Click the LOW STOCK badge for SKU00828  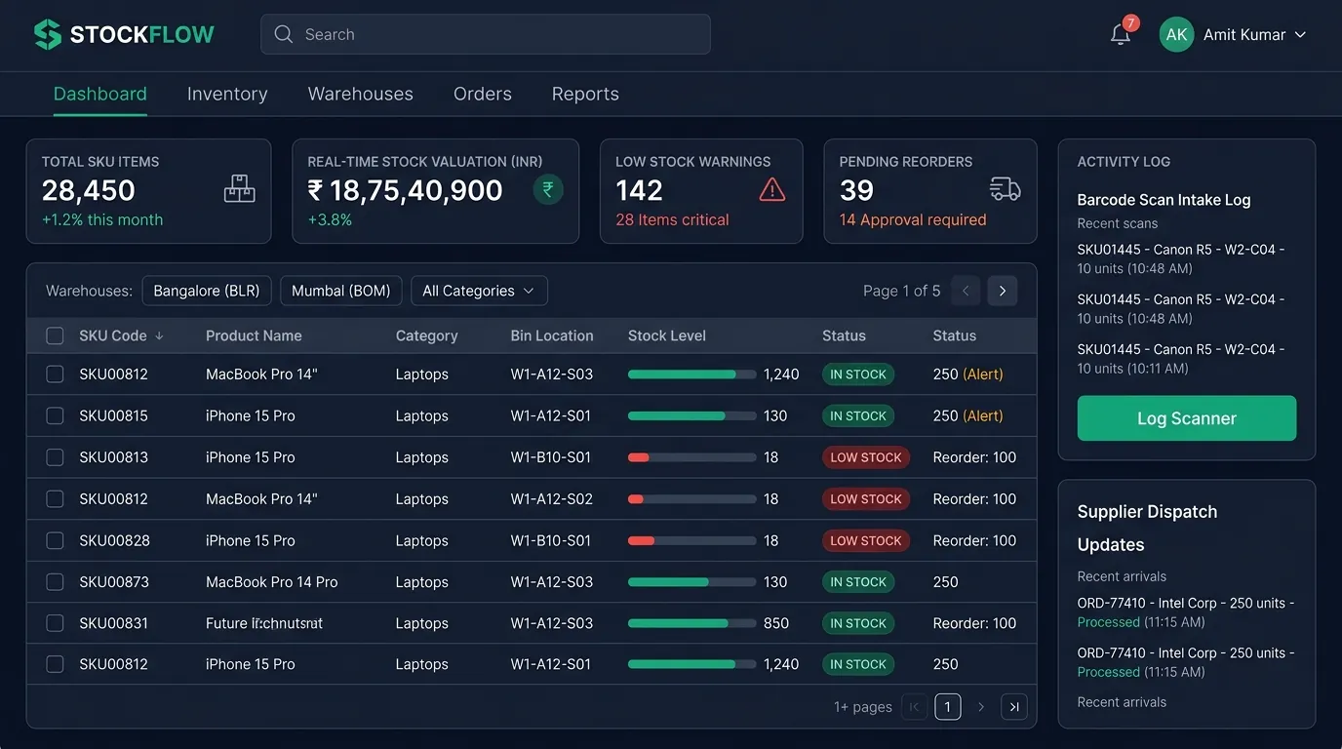tap(866, 540)
